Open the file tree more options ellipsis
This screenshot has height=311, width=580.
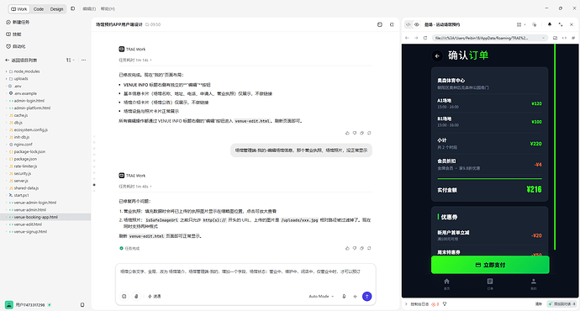pos(83,60)
